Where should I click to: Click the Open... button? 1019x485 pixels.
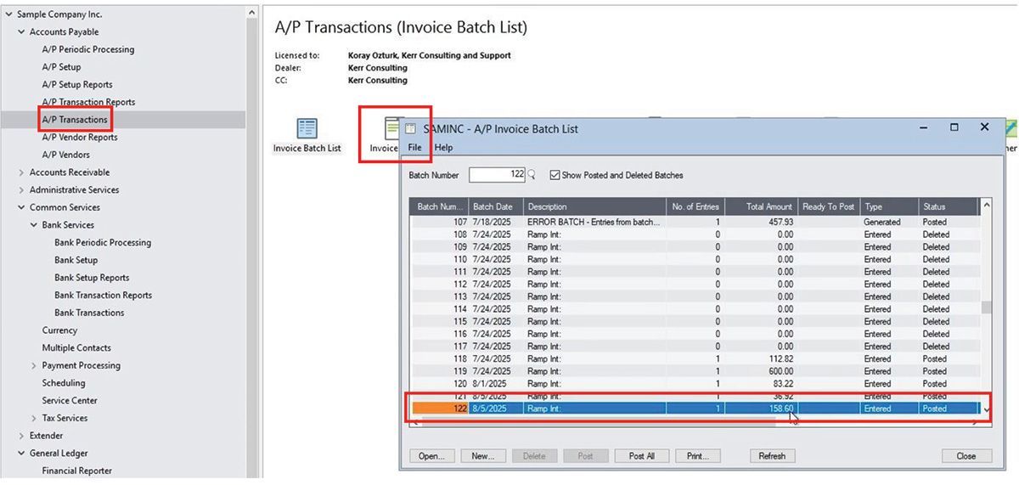pos(431,456)
